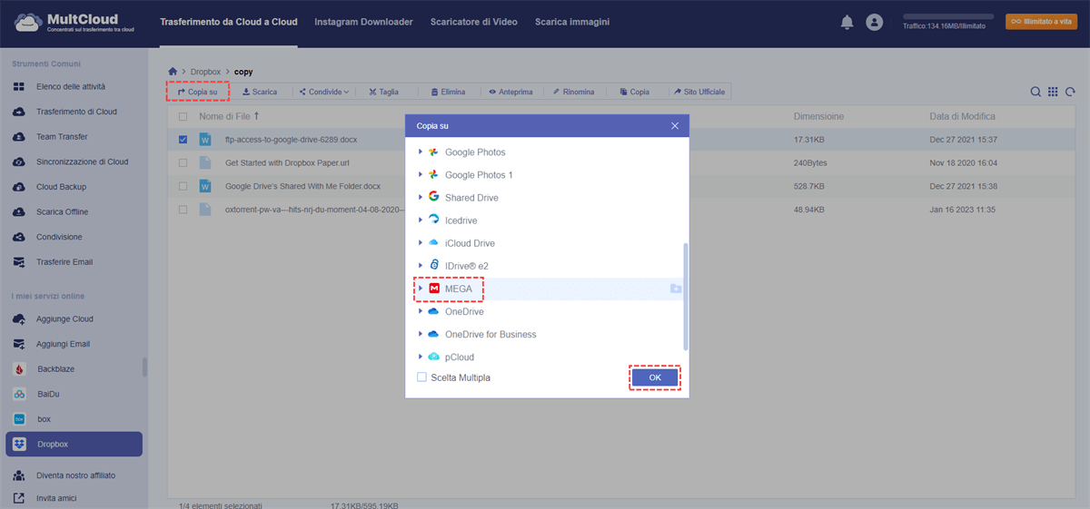Image resolution: width=1090 pixels, height=509 pixels.
Task: Click the Copia su toolbar button
Action: point(197,92)
